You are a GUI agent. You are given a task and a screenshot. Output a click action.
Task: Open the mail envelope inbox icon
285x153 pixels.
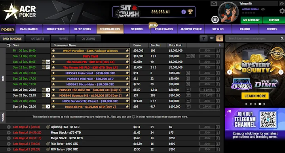[214, 4]
